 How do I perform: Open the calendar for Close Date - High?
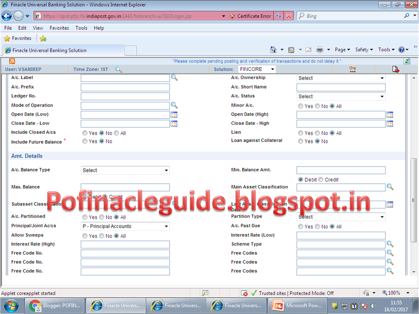(389, 124)
